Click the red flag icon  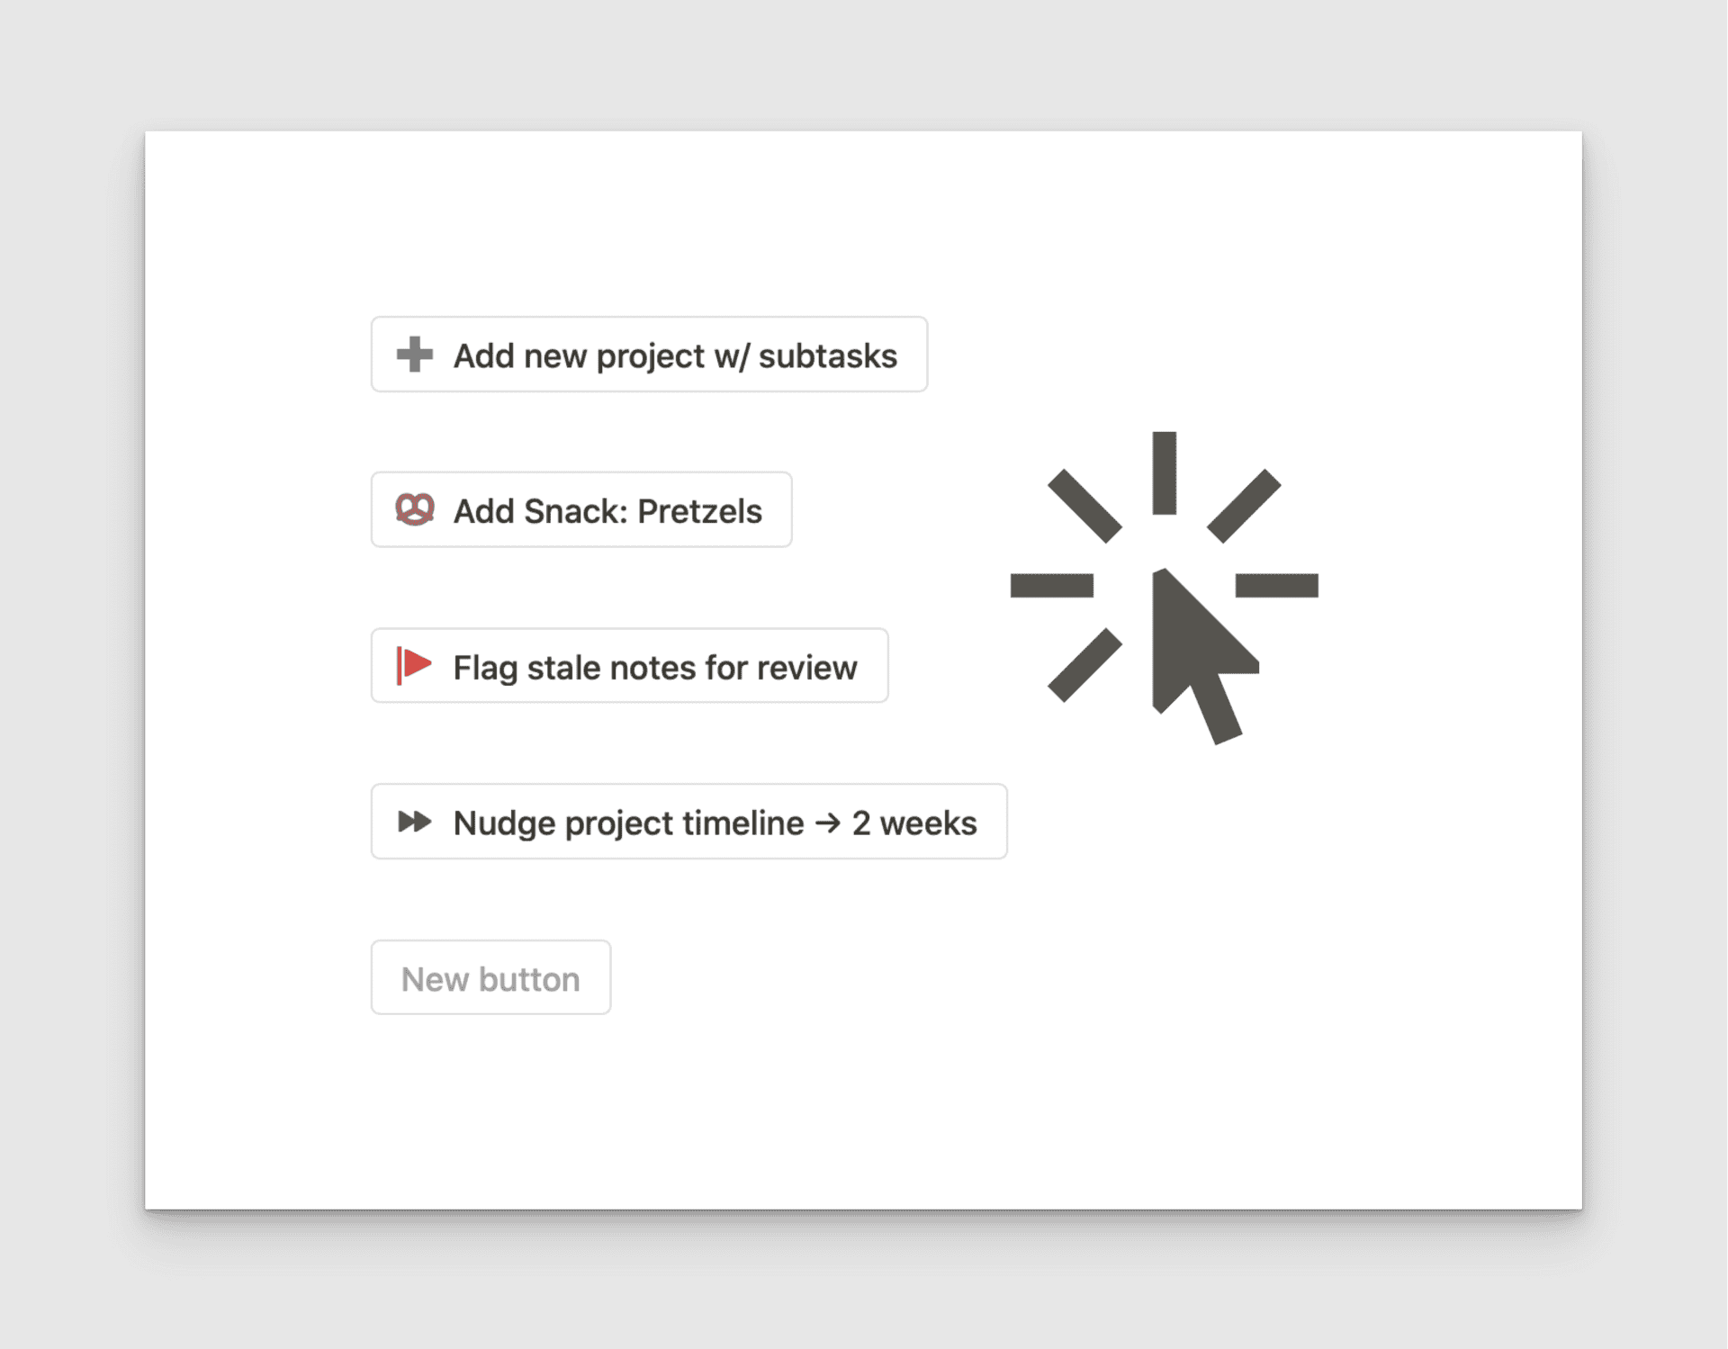(414, 666)
